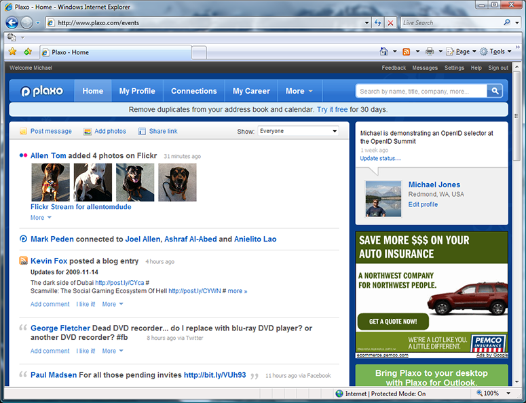Image resolution: width=526 pixels, height=403 pixels.
Task: Expand the More menu in Plaxo navigation
Action: click(x=299, y=91)
